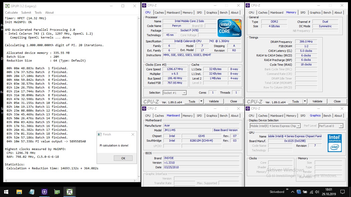Open the Submit menu in GPUPI
This screenshot has height=197, width=351.
click(x=26, y=12)
